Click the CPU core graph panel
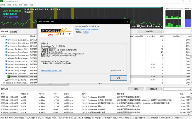Viewport: 192px width, 119px height. (x=173, y=19)
